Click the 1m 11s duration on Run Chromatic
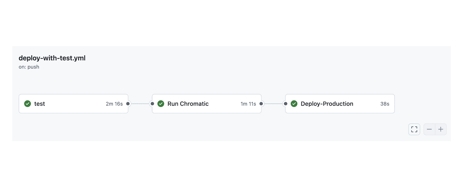Image resolution: width=465 pixels, height=182 pixels. point(248,104)
